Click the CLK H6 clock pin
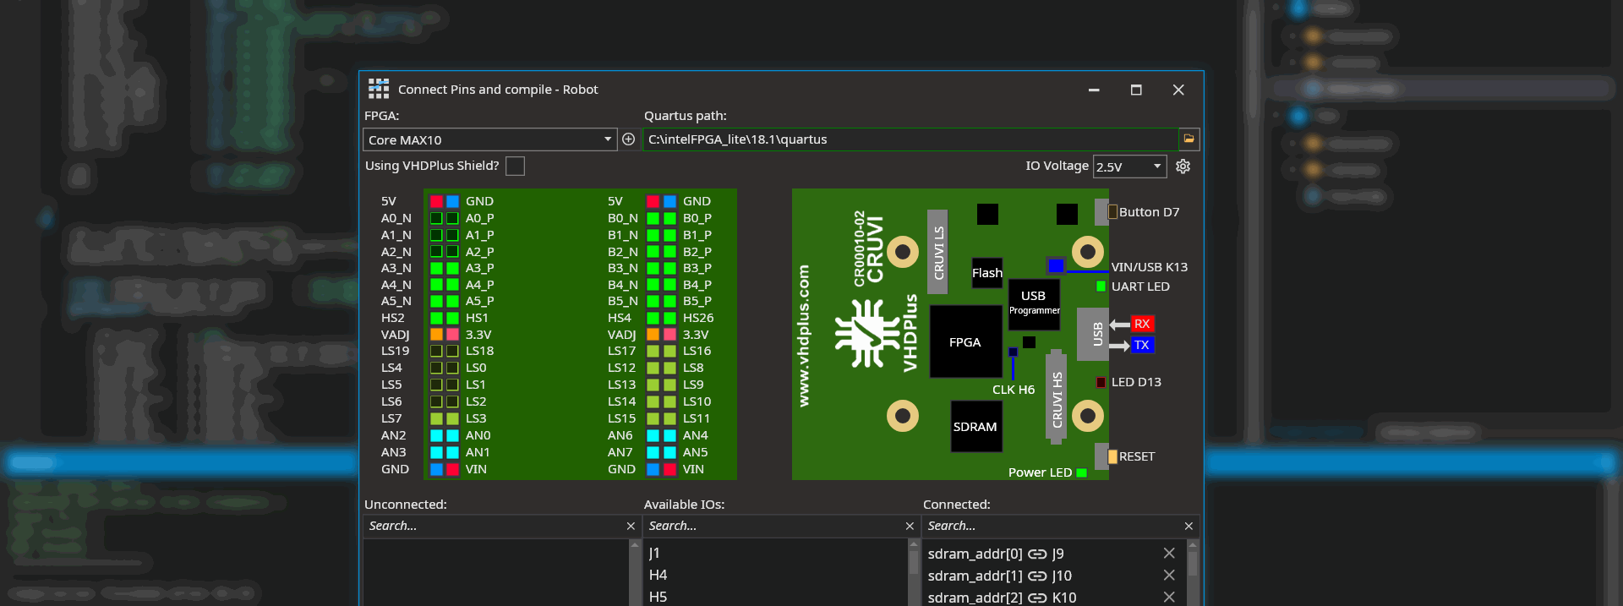The height and width of the screenshot is (606, 1623). click(x=1013, y=352)
